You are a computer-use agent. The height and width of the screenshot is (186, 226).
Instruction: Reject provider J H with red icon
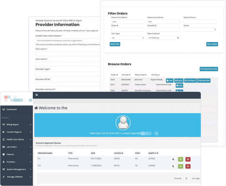point(188,159)
